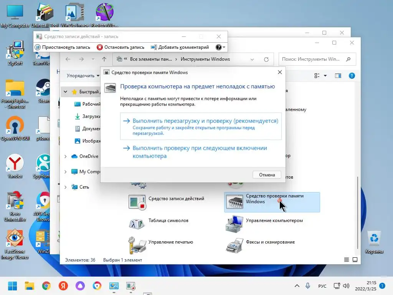Click Остановить запись button
393x295 pixels.
coord(121,47)
